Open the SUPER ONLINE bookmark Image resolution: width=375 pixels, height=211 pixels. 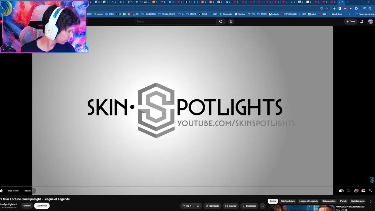(289, 14)
